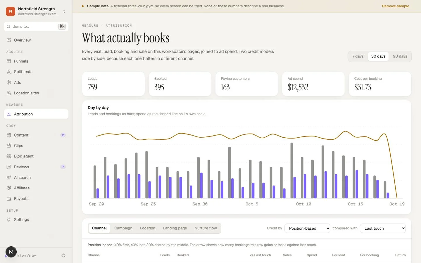This screenshot has width=421, height=263.
Task: Click the AI search telescope icon
Action: click(9, 177)
